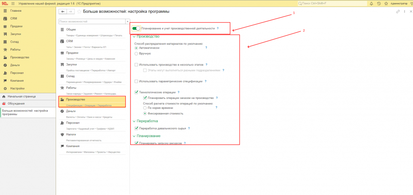Open CRM section in left sidebar

13,18
